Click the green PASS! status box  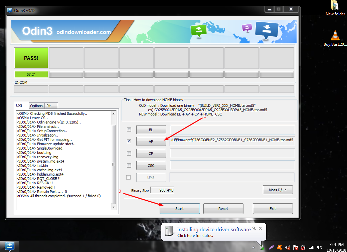coord(31,58)
